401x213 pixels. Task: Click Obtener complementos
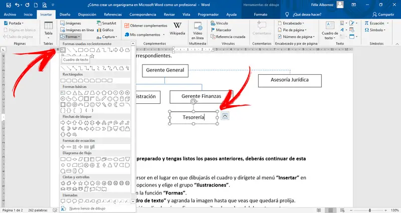[146, 26]
